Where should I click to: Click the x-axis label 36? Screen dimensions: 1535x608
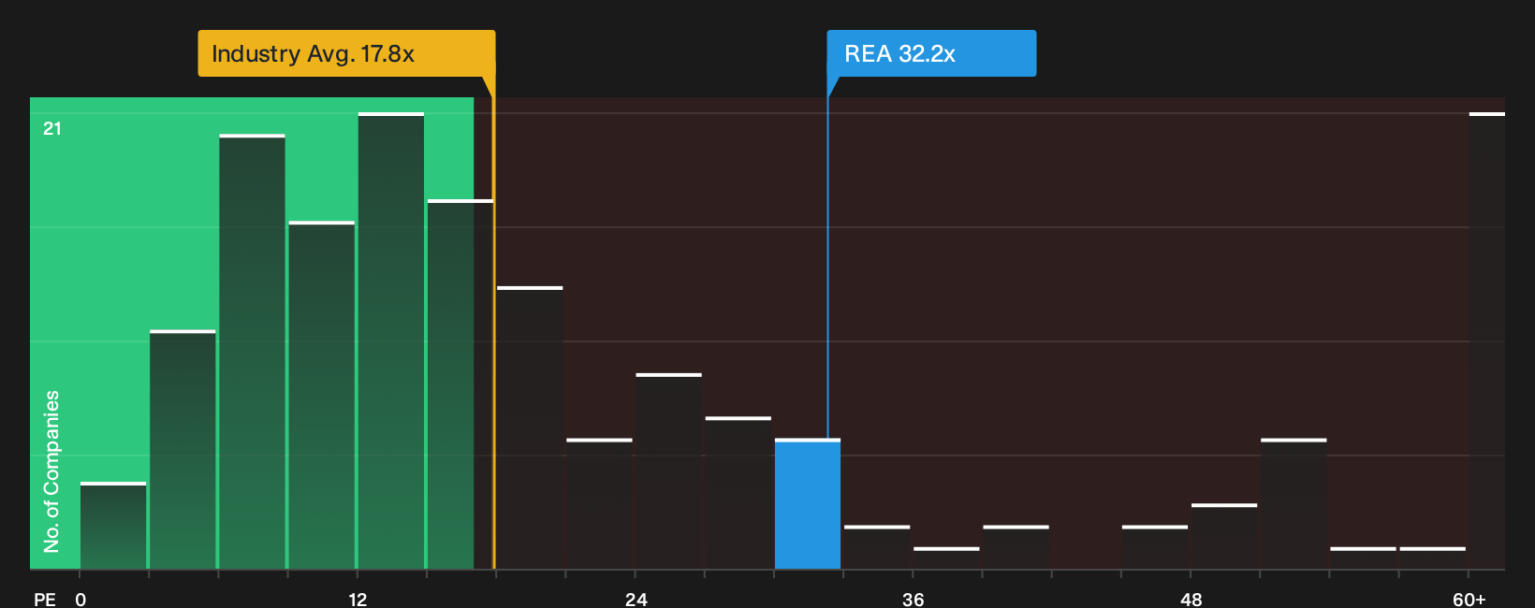click(914, 599)
